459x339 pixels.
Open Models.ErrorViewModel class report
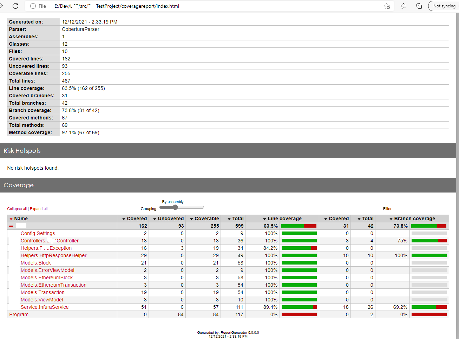pyautogui.click(x=47, y=270)
